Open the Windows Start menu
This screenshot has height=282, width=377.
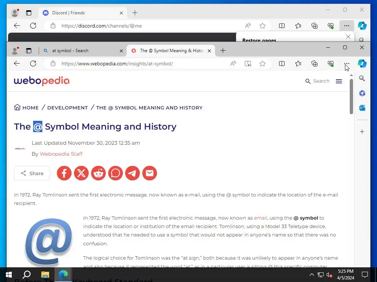tap(9, 275)
